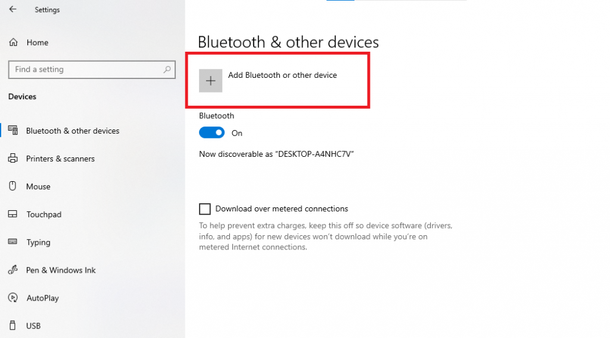This screenshot has width=610, height=338.
Task: Click the Typing keyboard icon
Action: point(13,242)
